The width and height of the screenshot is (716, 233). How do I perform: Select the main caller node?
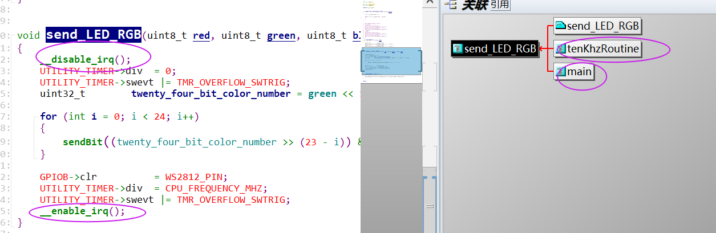574,72
